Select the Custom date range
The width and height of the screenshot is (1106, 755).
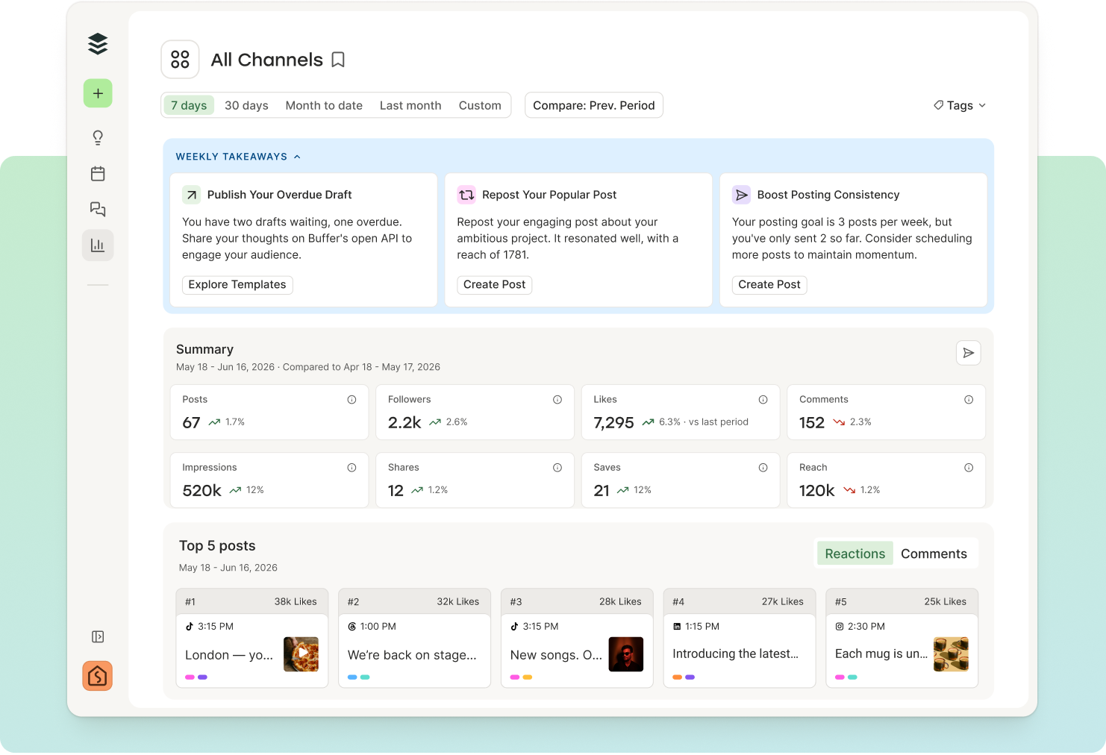(480, 105)
